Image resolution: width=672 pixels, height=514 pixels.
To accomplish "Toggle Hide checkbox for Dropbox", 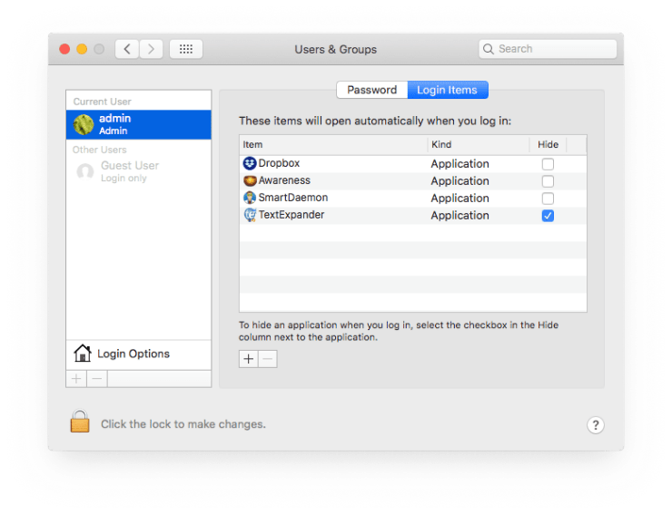I will pos(548,164).
